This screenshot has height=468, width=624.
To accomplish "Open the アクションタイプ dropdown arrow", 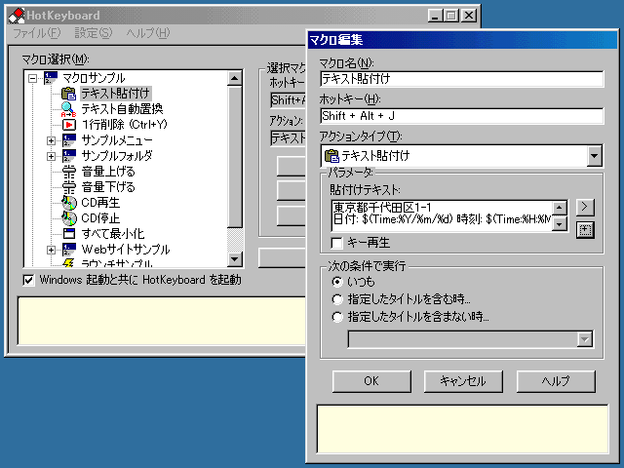I will point(594,156).
